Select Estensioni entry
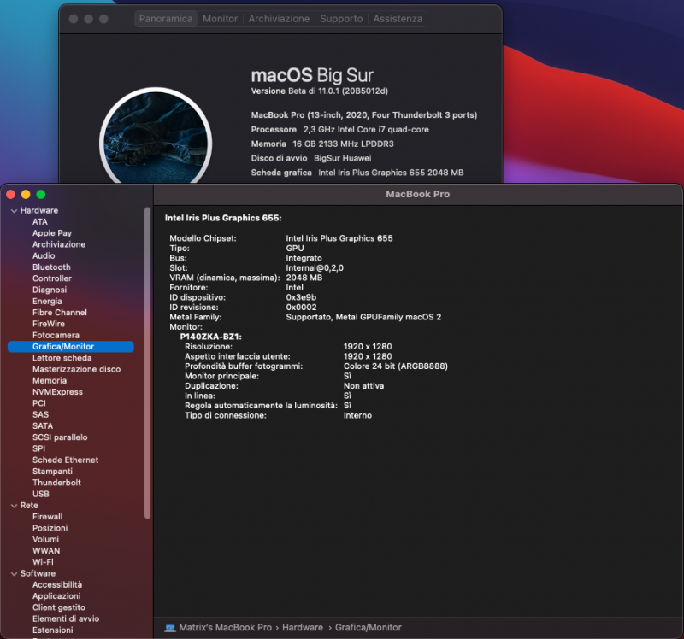Screen dimensions: 684x639 pyautogui.click(x=53, y=630)
